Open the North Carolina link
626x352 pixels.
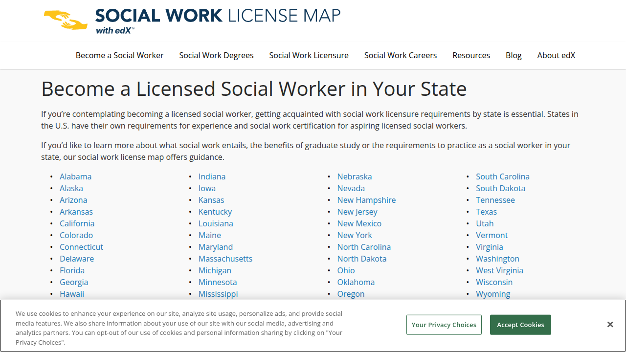(364, 247)
